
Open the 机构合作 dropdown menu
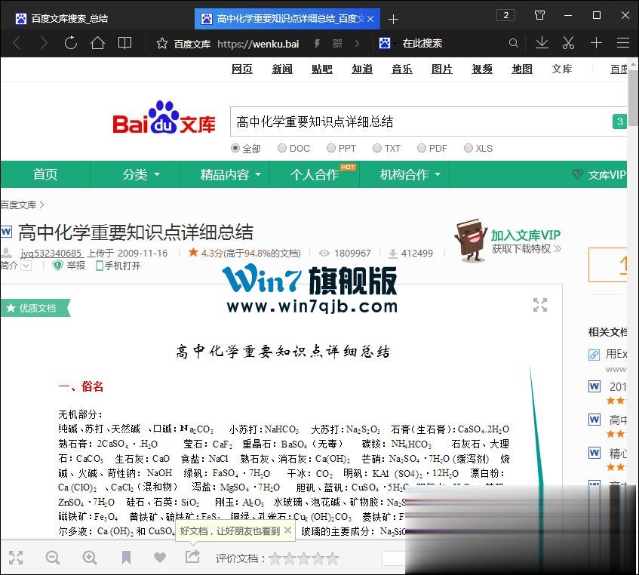tap(410, 174)
